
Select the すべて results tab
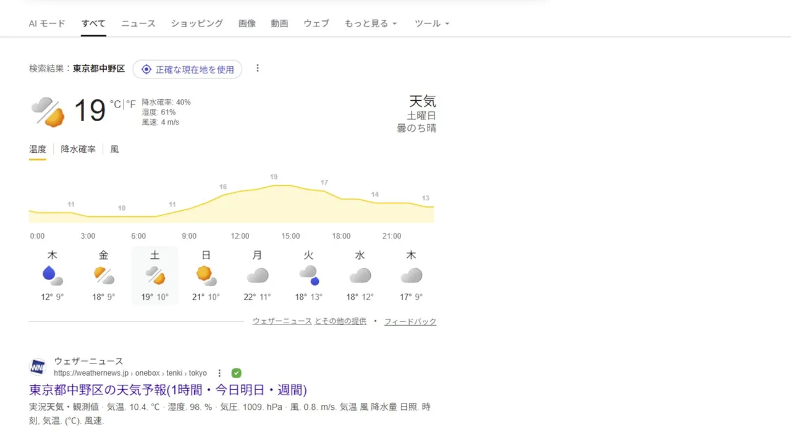click(93, 23)
